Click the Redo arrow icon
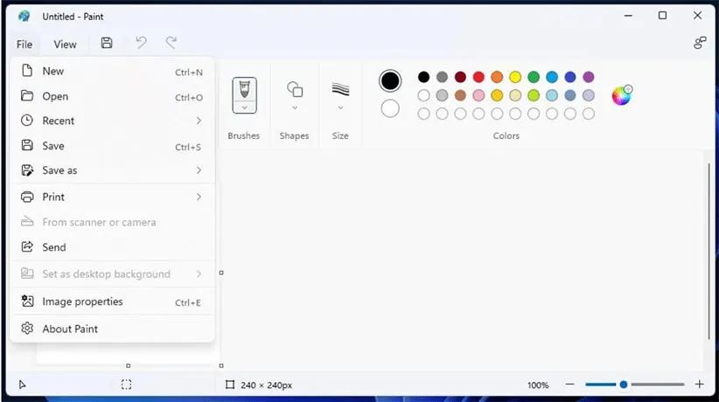The image size is (719, 402). point(171,43)
